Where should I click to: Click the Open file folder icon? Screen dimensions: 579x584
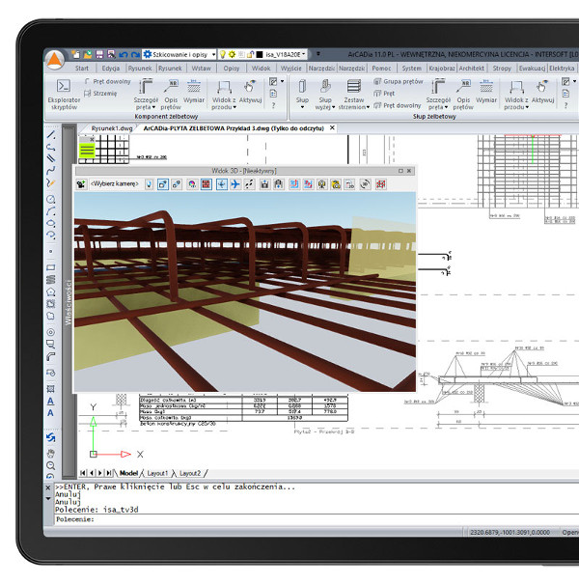click(x=88, y=54)
